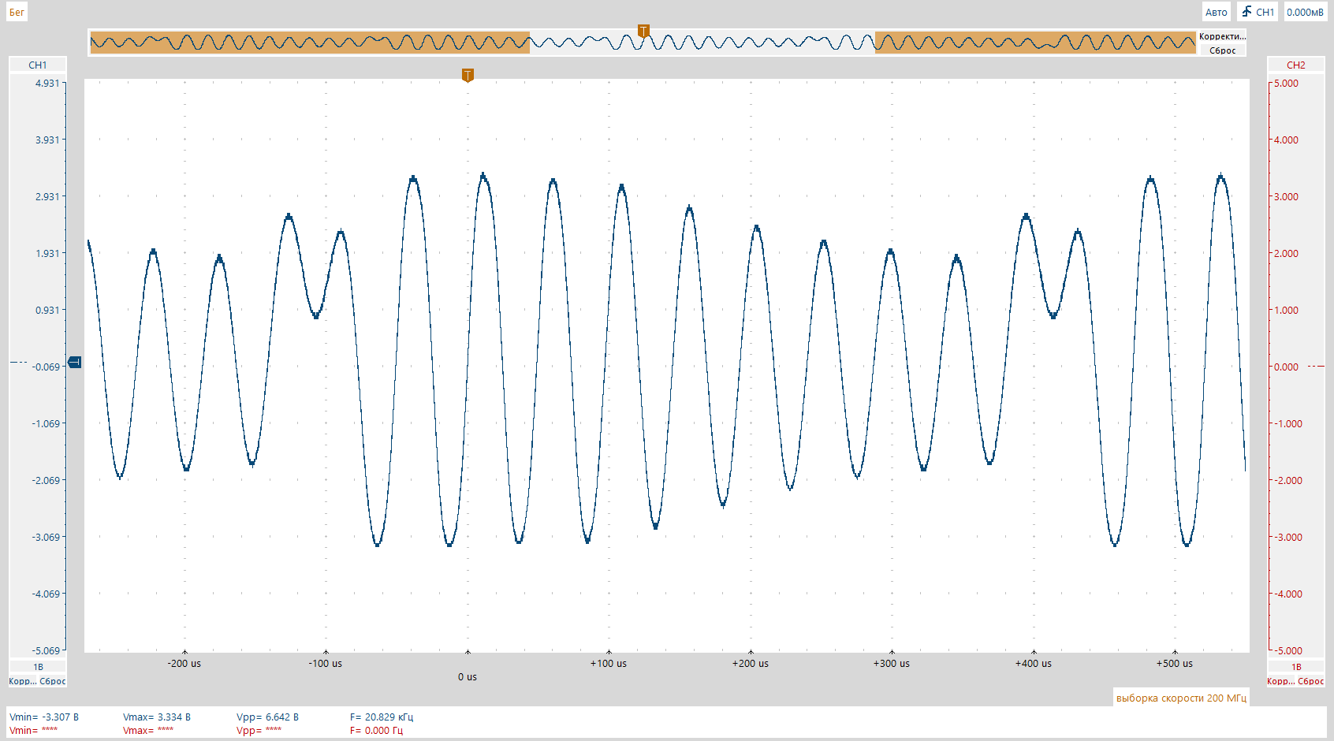Click the visible window section of overview waveform
Viewport: 1334px width, 741px height.
pos(702,43)
